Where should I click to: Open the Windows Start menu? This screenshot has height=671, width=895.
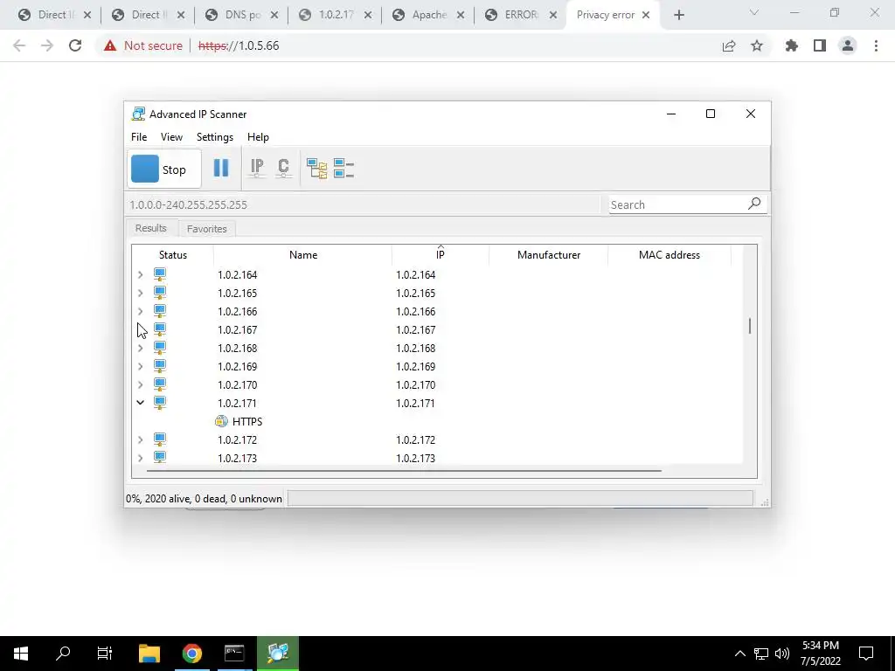[x=21, y=654]
